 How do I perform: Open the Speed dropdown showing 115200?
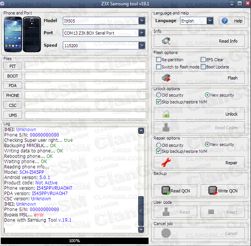pyautogui.click(x=142, y=45)
